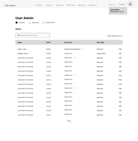This screenshot has width=138, height=141.
Task: Click the name Aspen, John
Action: tap(22, 49)
